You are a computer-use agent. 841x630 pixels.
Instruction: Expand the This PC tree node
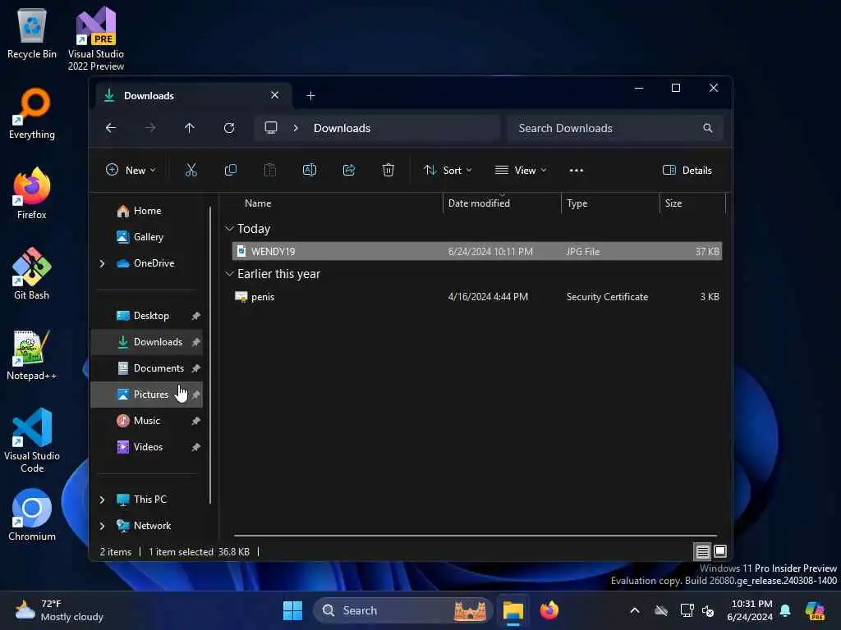point(102,500)
